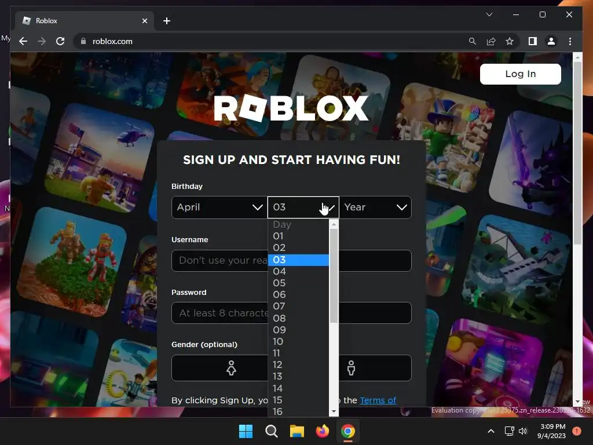Open the 3:09 PM clock calendar

(552, 431)
